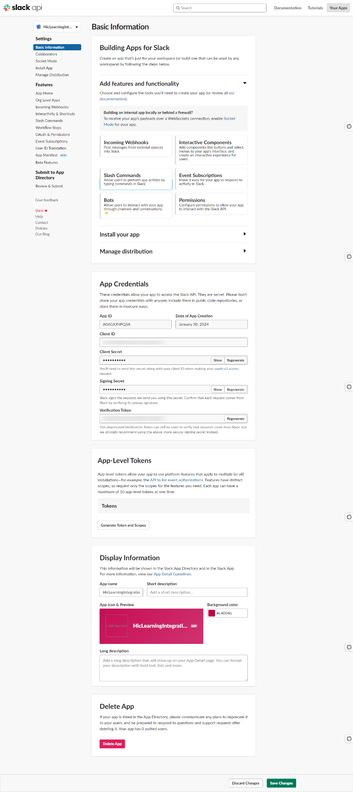
Task: Click the HicLearningInt app icon in selector
Action: (39, 27)
